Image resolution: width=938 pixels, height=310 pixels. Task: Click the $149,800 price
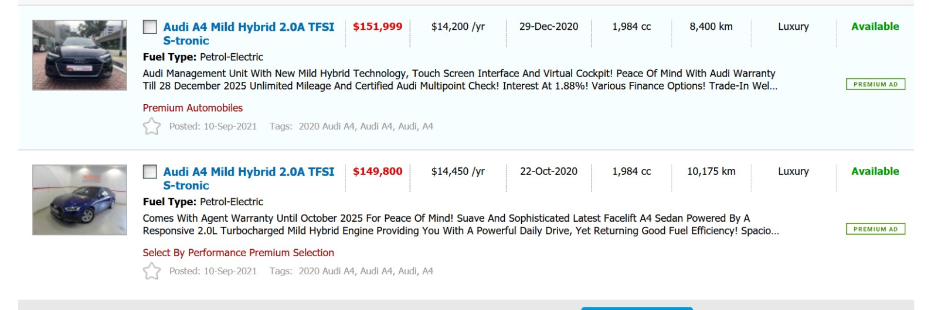pyautogui.click(x=378, y=171)
